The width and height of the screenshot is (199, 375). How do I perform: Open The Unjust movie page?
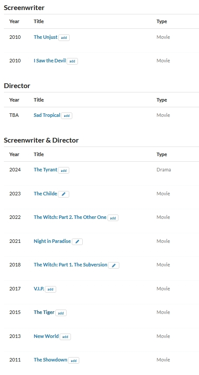pyautogui.click(x=46, y=37)
